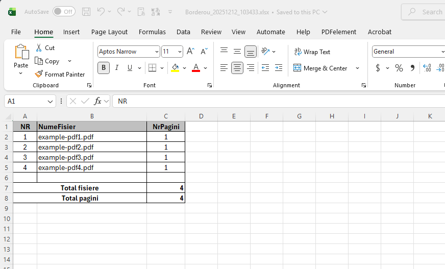Toggle Italic formatting
Screen dimensions: 445x269
(x=117, y=68)
